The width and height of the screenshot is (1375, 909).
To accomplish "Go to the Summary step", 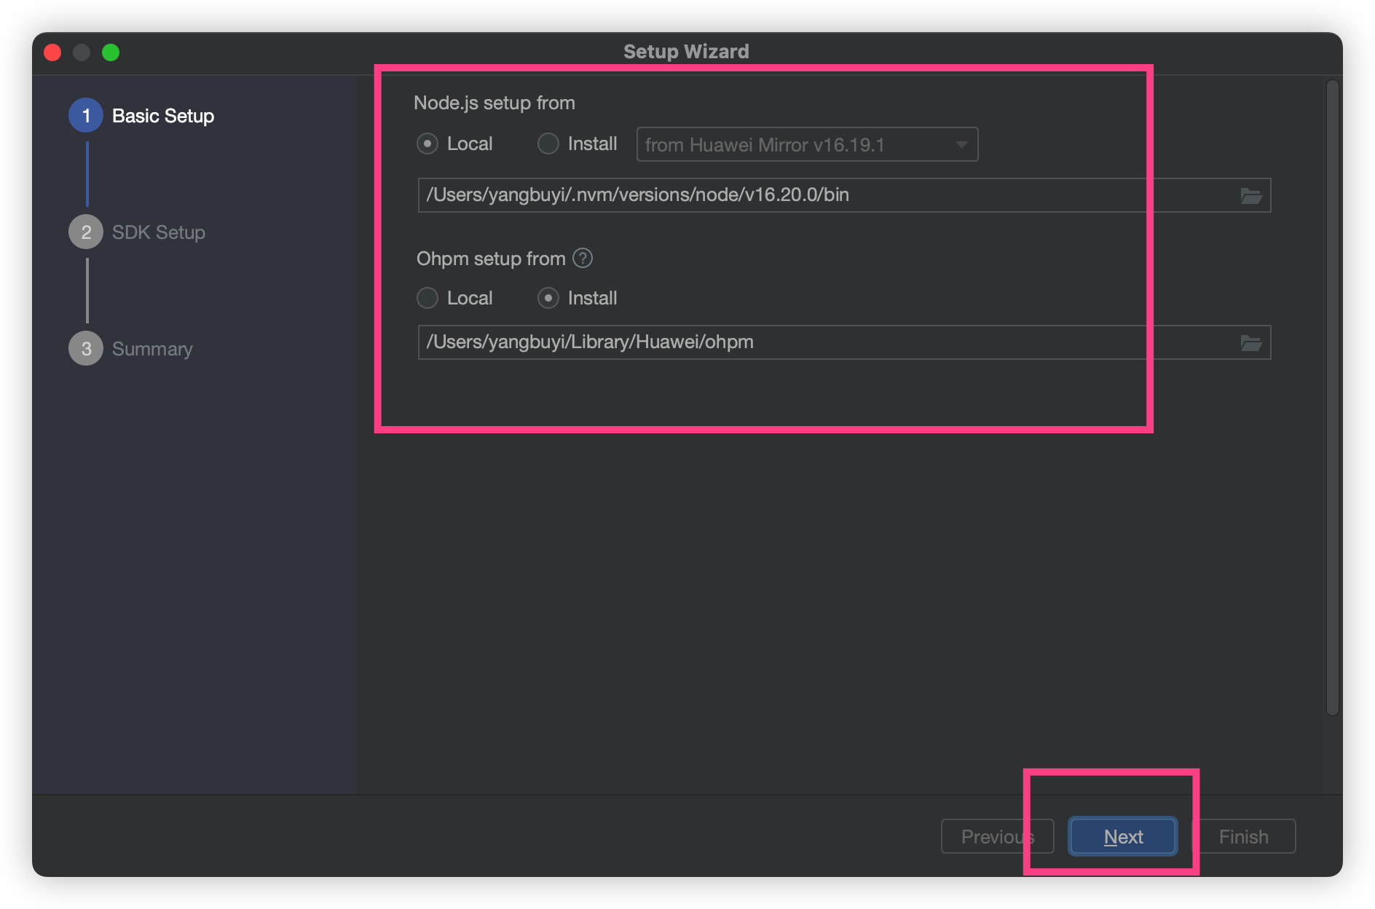I will [x=131, y=349].
